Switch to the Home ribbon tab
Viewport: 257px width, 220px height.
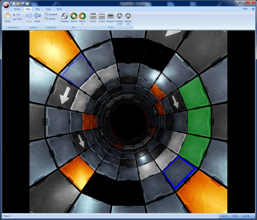(x=17, y=9)
